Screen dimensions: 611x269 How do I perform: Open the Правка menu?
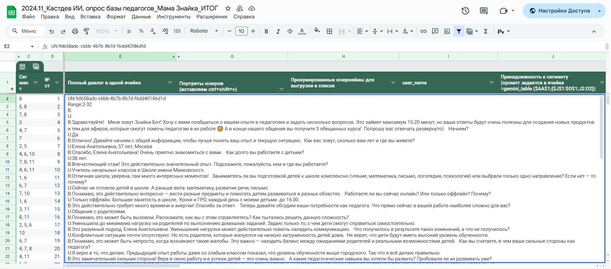click(50, 17)
